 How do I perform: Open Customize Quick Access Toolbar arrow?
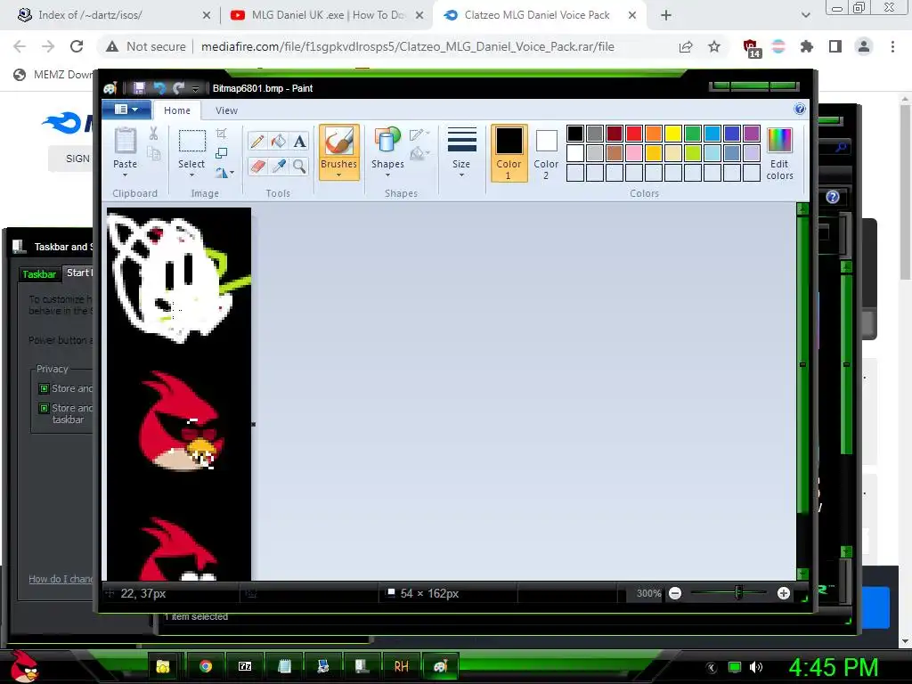(195, 89)
